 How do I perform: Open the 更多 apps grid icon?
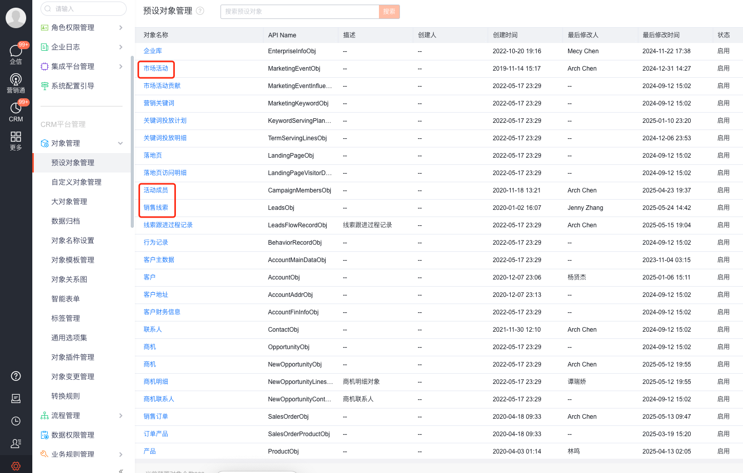pyautogui.click(x=16, y=140)
